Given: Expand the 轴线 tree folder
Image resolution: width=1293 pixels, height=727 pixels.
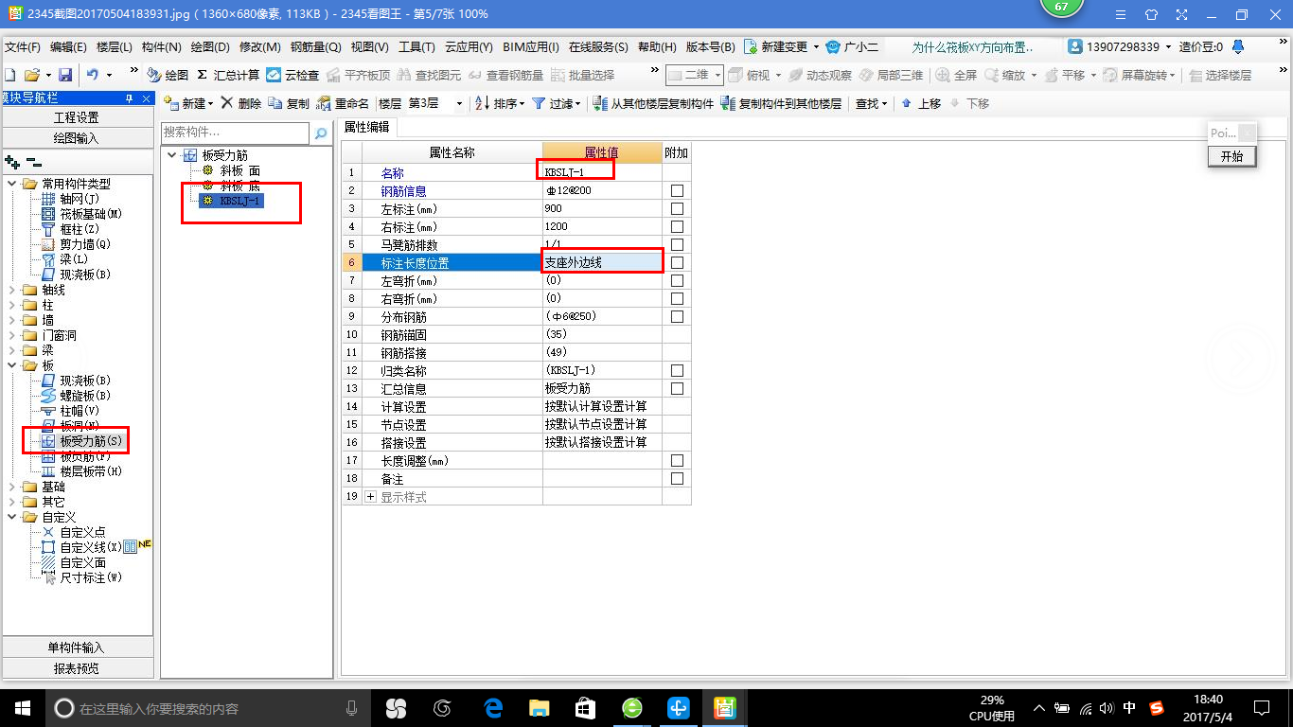Looking at the screenshot, I should tap(12, 290).
